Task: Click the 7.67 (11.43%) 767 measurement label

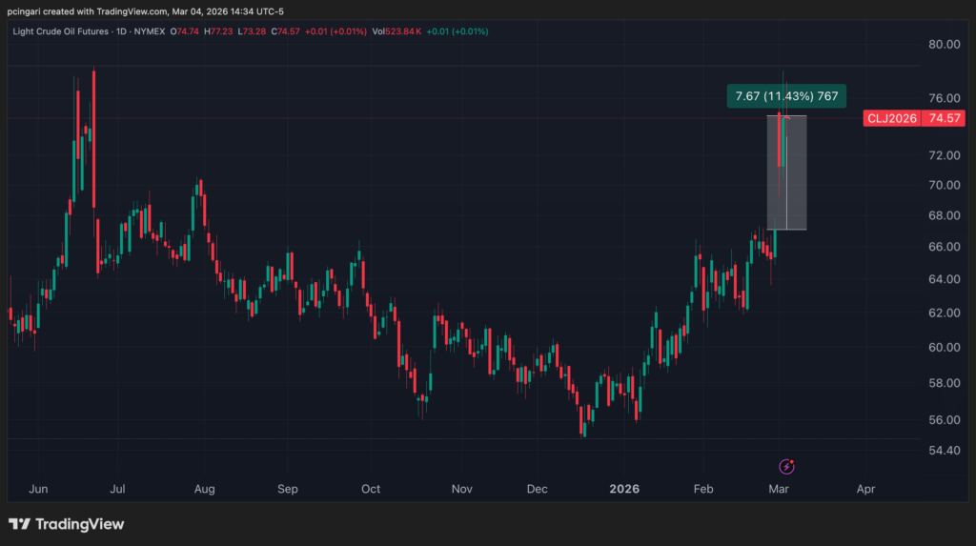Action: (786, 96)
